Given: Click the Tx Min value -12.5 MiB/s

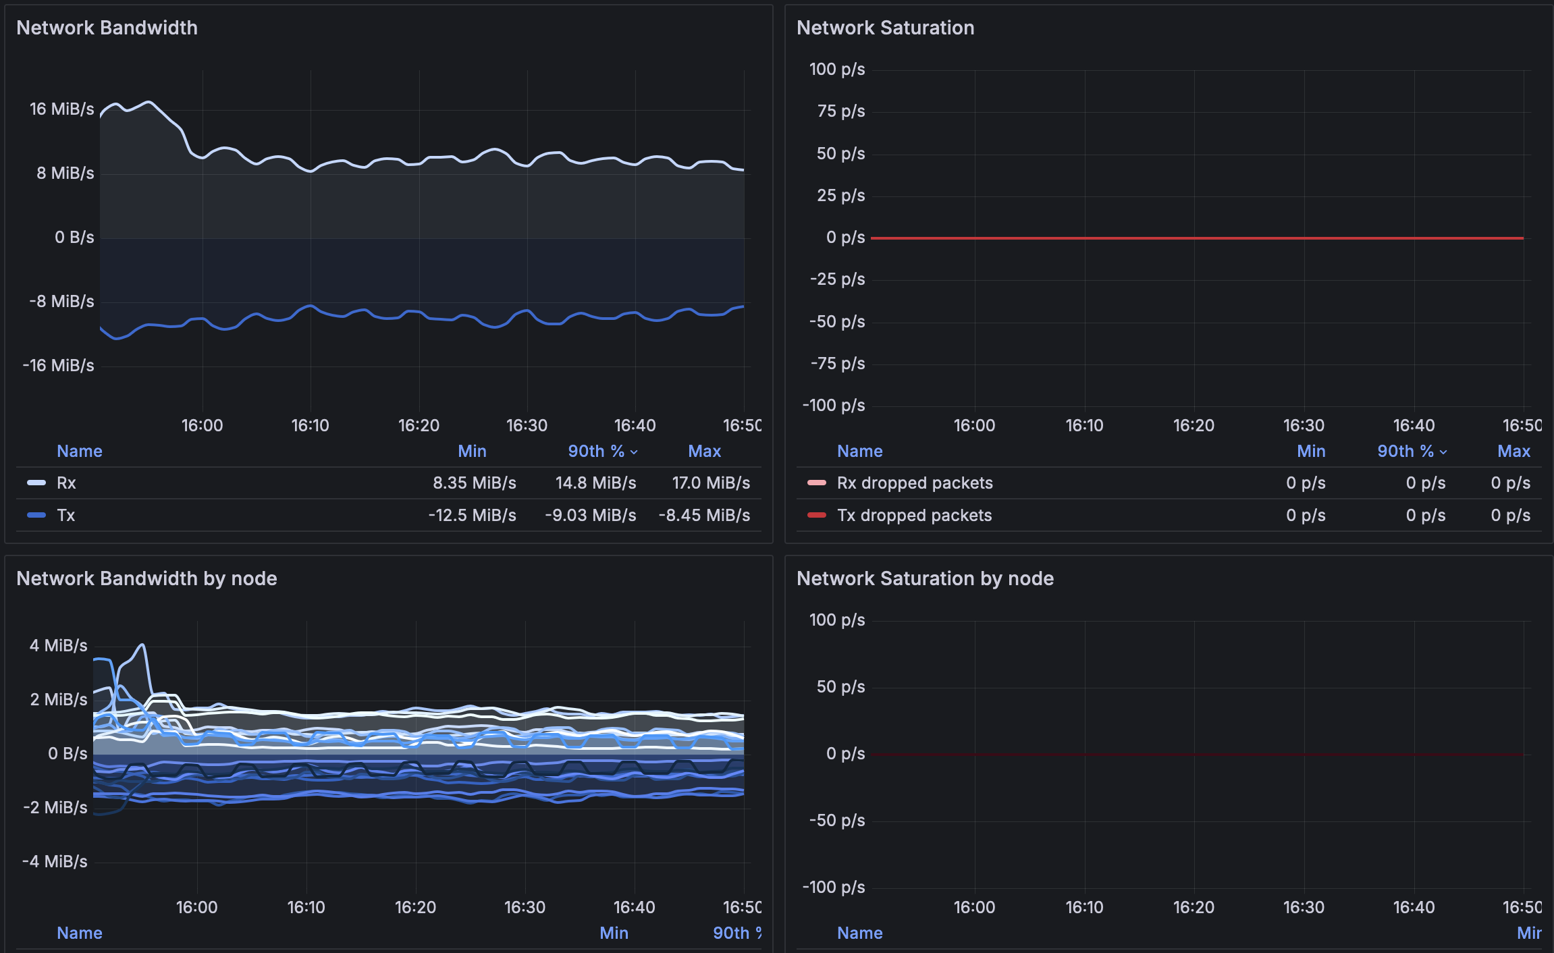Looking at the screenshot, I should tap(472, 515).
